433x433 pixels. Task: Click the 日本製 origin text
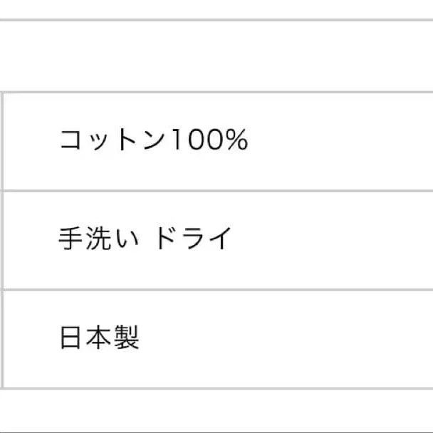99,337
